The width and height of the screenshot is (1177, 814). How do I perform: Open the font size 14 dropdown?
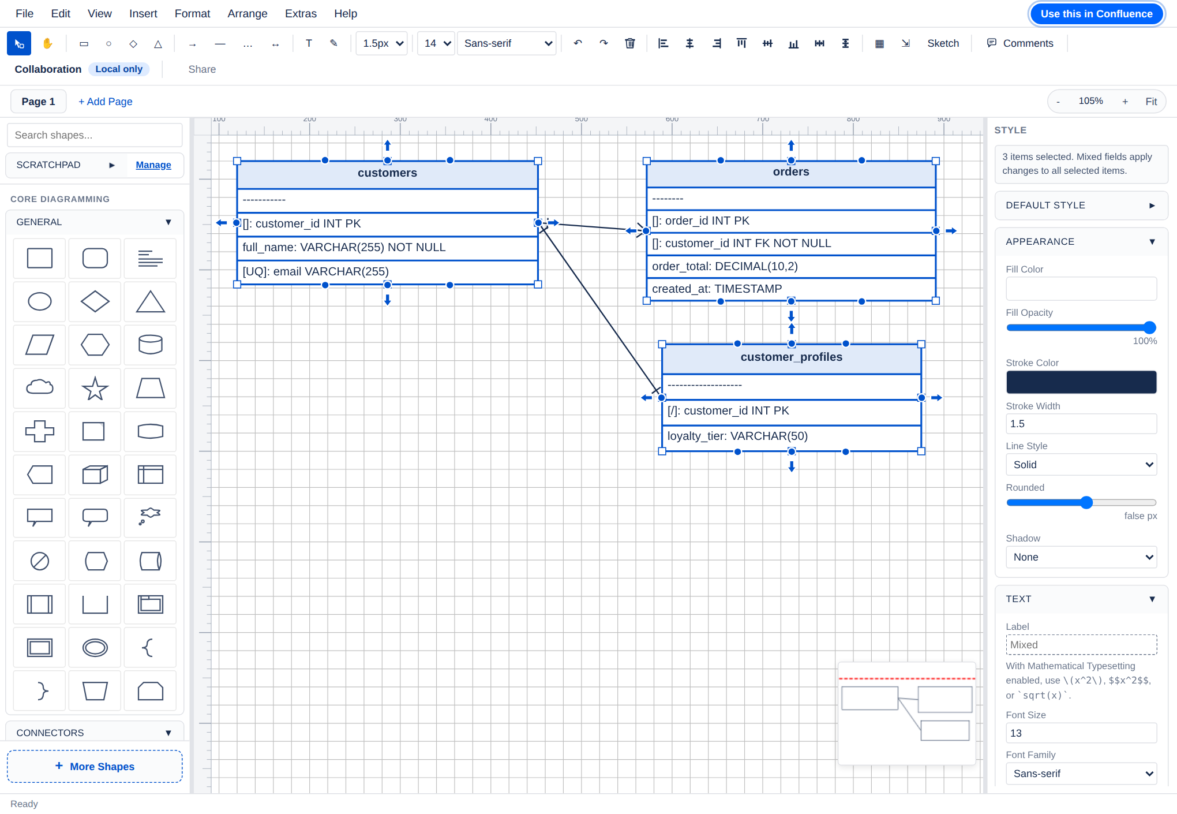(436, 43)
